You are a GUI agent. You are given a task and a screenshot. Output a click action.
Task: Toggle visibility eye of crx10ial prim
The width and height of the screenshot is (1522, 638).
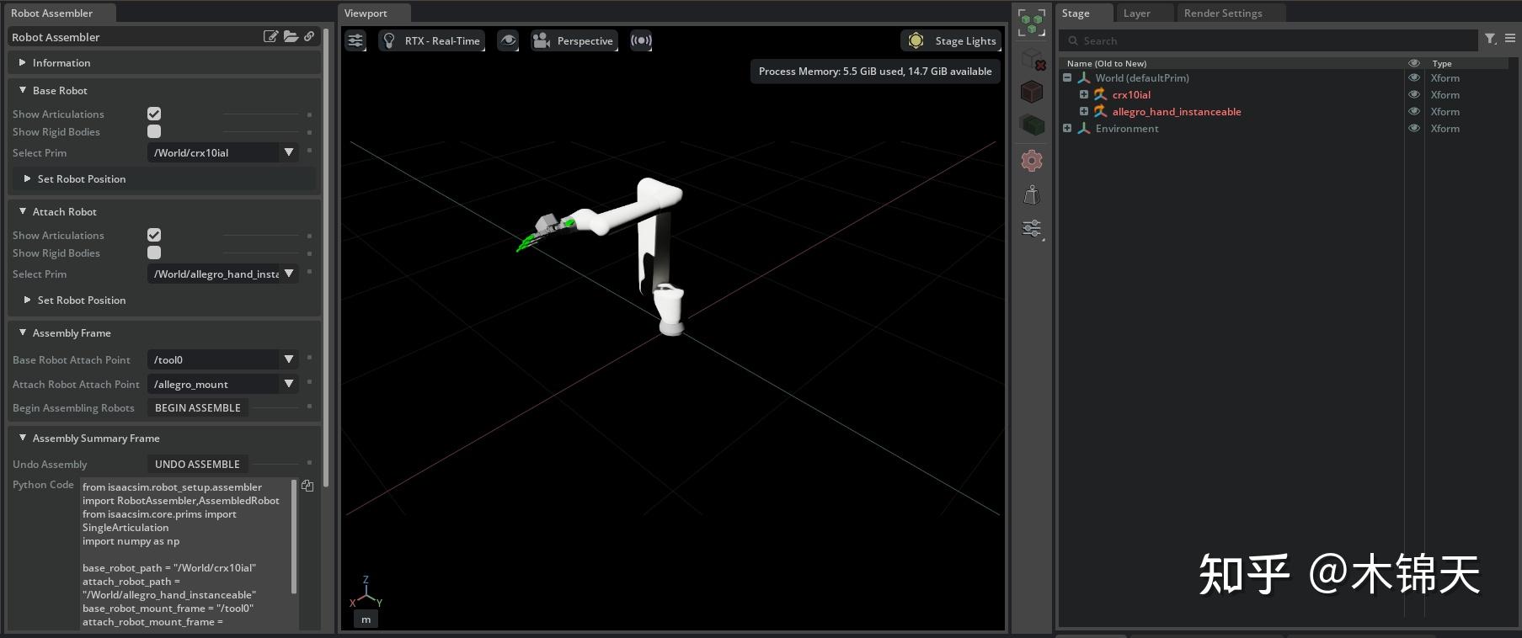1414,94
